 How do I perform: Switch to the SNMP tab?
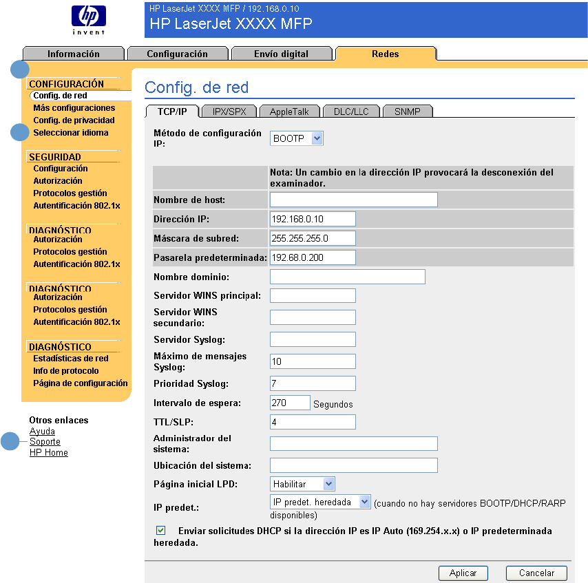point(408,112)
